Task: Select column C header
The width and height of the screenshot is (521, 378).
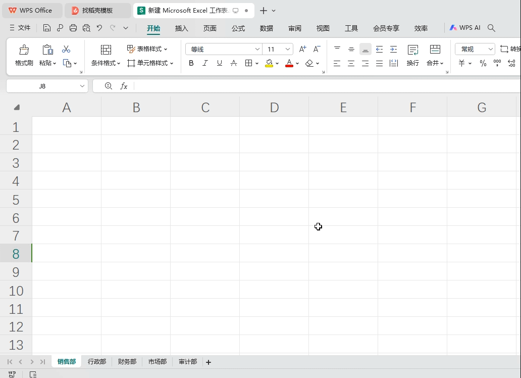Action: tap(205, 107)
